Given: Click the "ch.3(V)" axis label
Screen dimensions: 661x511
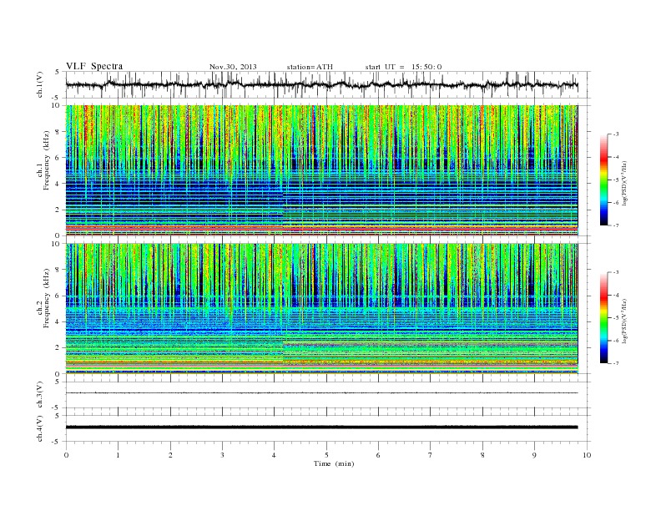Looking at the screenshot, I should pos(40,395).
